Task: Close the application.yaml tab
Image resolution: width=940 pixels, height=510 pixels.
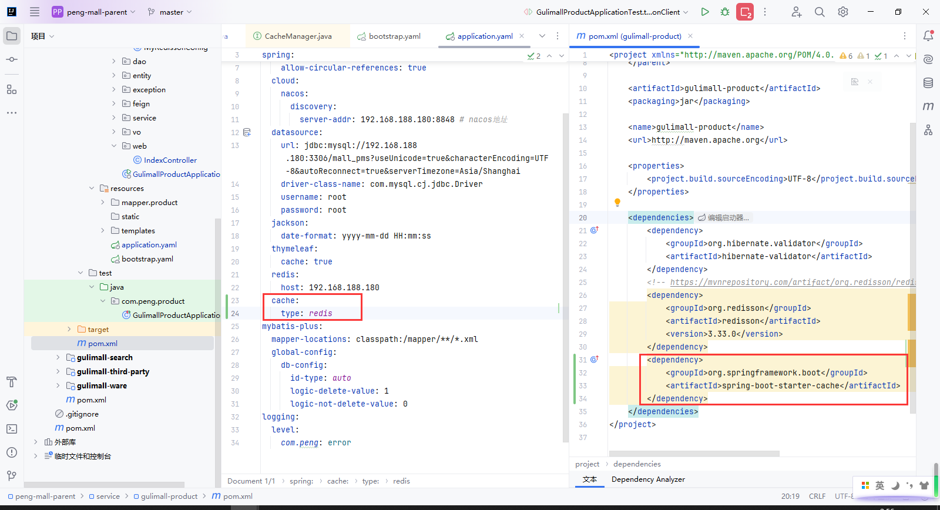Action: point(522,36)
